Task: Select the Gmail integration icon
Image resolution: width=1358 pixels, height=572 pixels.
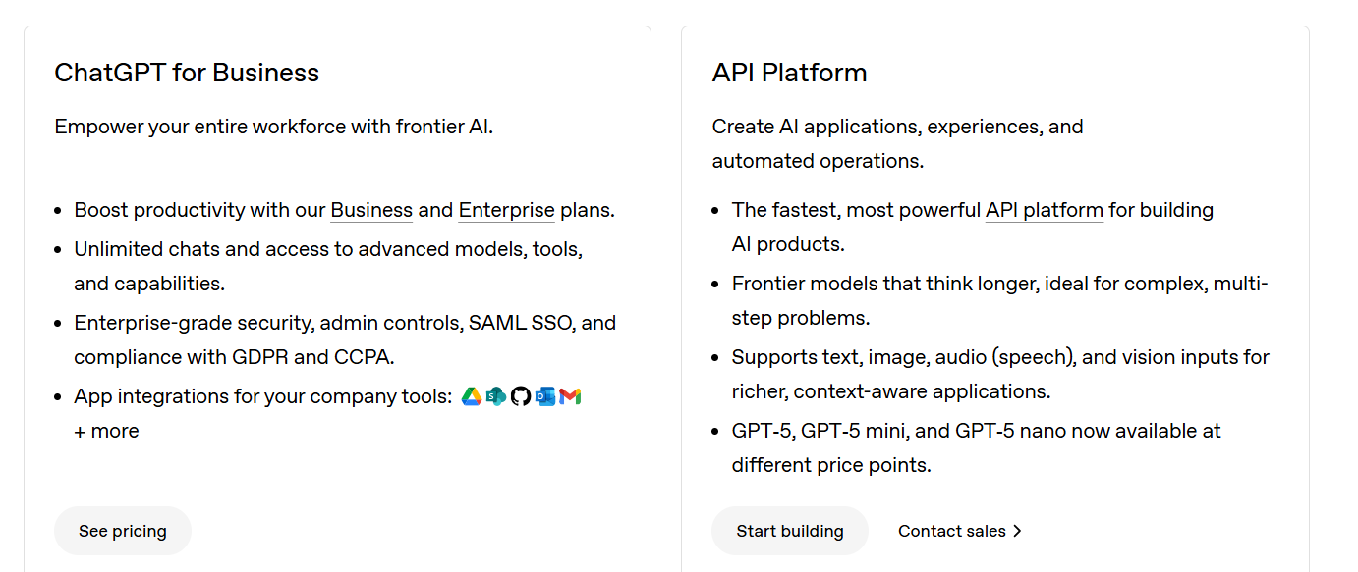Action: [x=570, y=395]
